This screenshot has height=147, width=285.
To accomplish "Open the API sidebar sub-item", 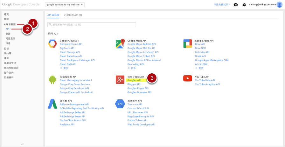I will (7, 29).
